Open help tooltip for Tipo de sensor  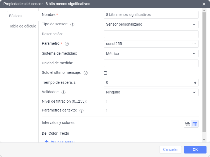(72, 25)
